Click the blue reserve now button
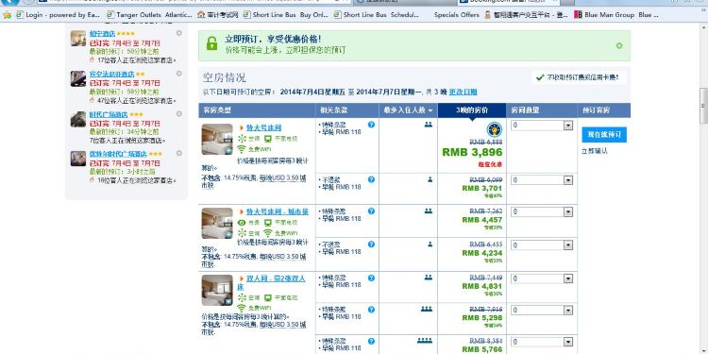This screenshot has height=354, width=708. coord(604,135)
